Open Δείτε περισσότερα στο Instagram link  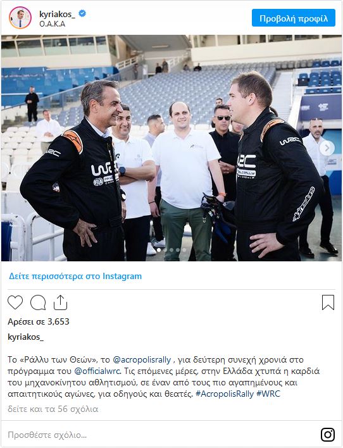[x=75, y=276]
